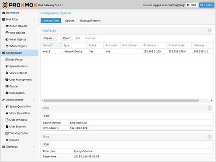Click the Queues list icon
216x162 pixels.
[x=7, y=140]
